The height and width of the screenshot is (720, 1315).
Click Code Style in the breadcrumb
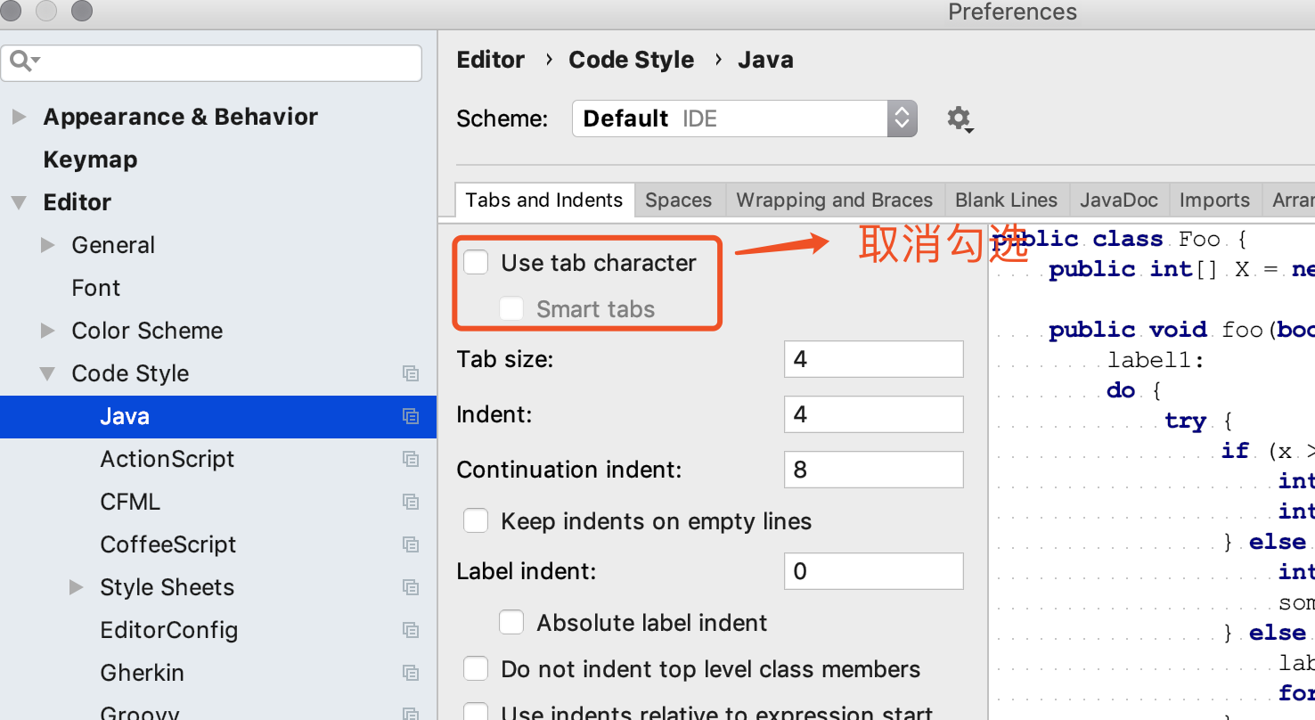point(631,59)
